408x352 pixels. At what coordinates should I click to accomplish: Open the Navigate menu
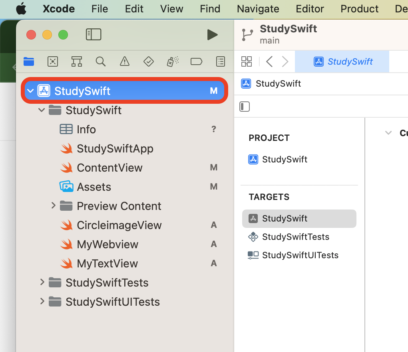[x=258, y=9]
